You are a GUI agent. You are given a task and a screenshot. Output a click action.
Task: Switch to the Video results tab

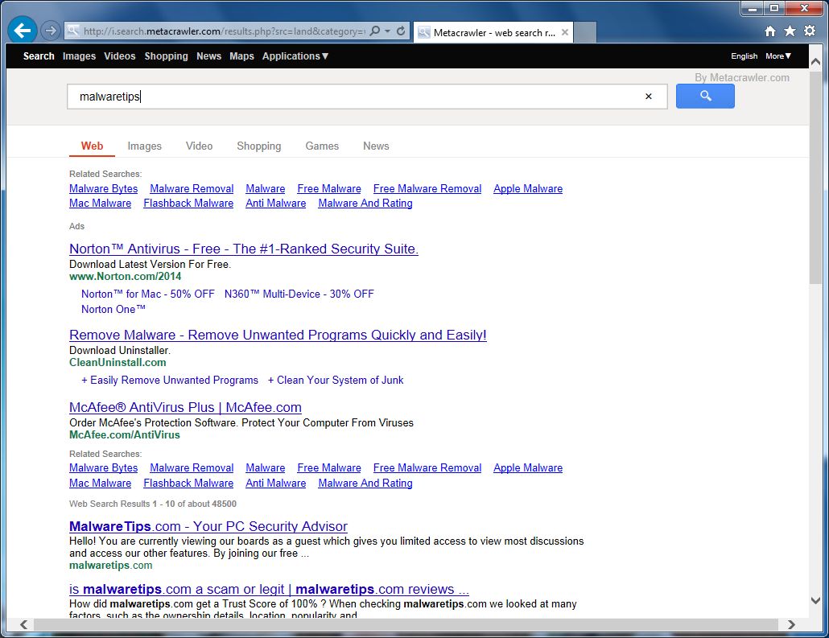click(x=200, y=146)
